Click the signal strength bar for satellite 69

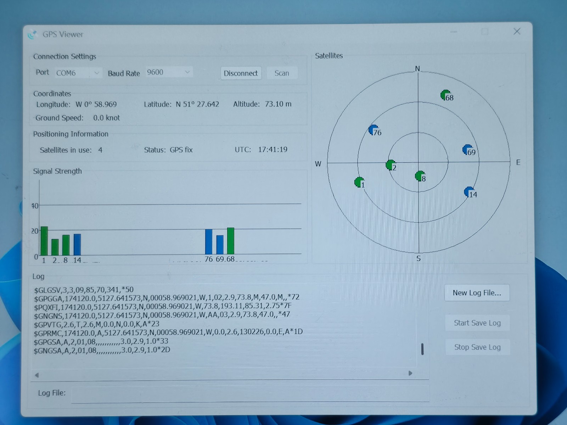(220, 245)
